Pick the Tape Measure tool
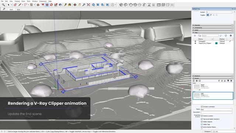The width and height of the screenshot is (236, 133). coord(65,5)
